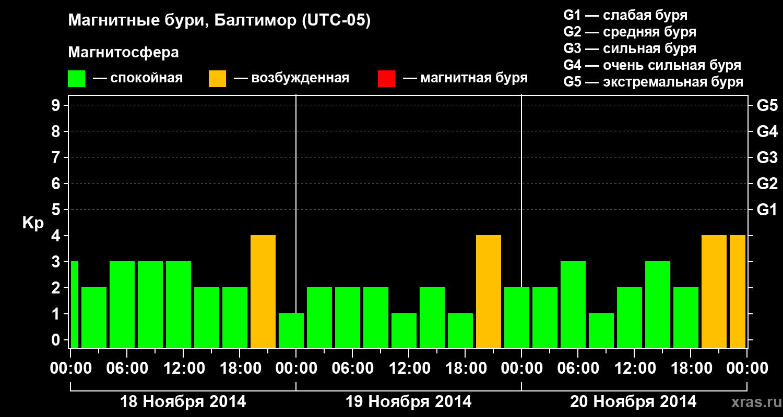This screenshot has height=417, width=783.
Task: Click the wide orange bar on 20 November
Action: tap(714, 292)
